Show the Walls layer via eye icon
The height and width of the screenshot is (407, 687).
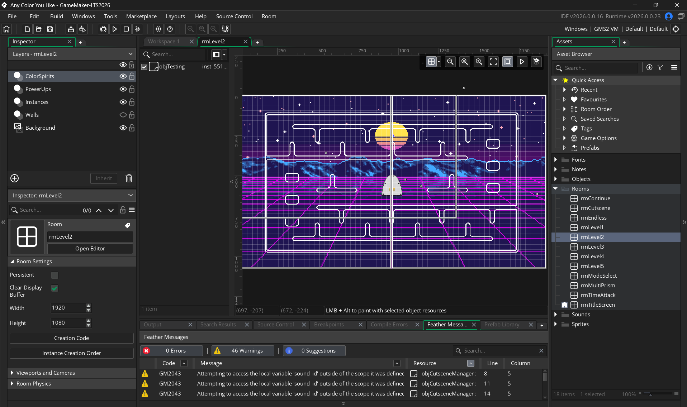(123, 115)
